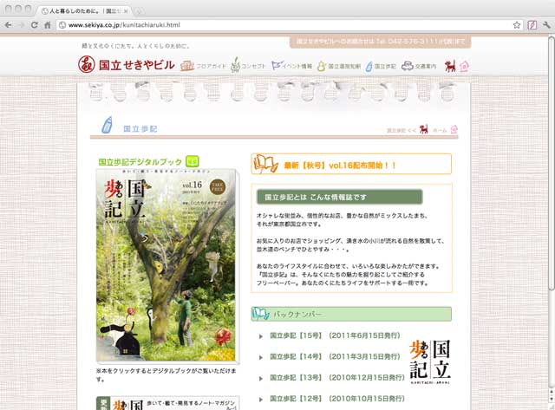
Task: Click the breadcrumb red cat icon
Action: click(424, 129)
